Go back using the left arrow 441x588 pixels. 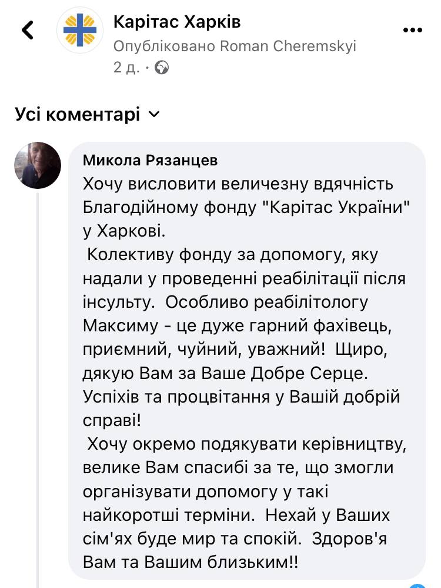click(x=28, y=29)
